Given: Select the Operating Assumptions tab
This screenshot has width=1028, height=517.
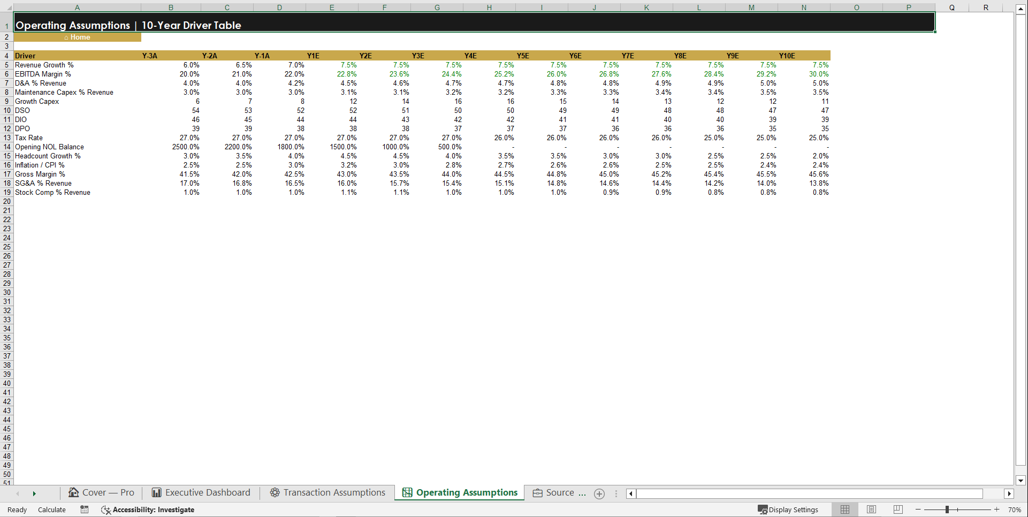Looking at the screenshot, I should tap(460, 493).
